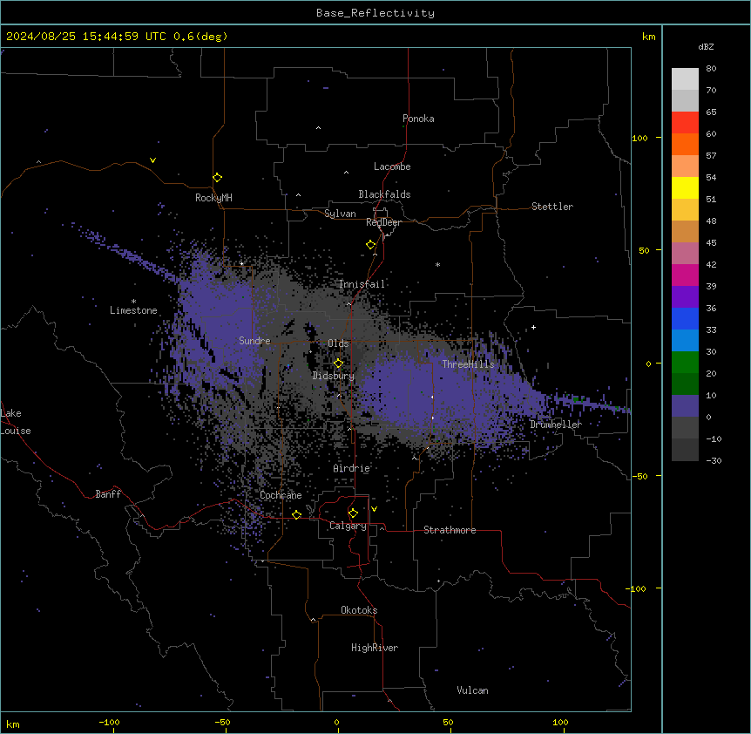The width and height of the screenshot is (751, 734).
Task: Click the white plus marker northeast of ThreeHills
Action: [533, 327]
